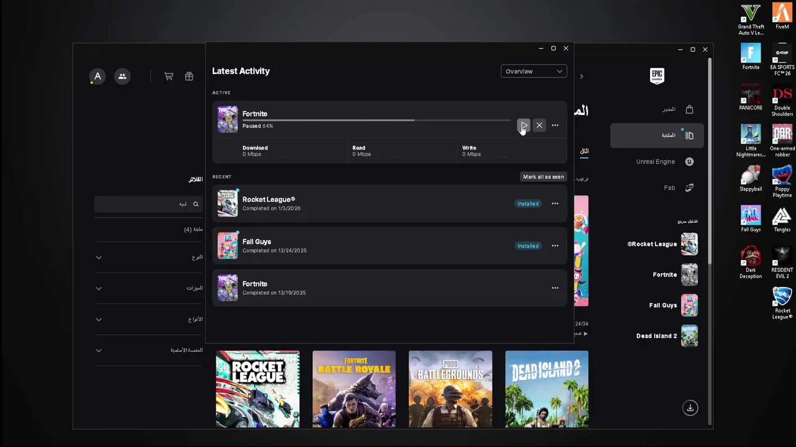Cancel the active Fortnite download

[539, 125]
